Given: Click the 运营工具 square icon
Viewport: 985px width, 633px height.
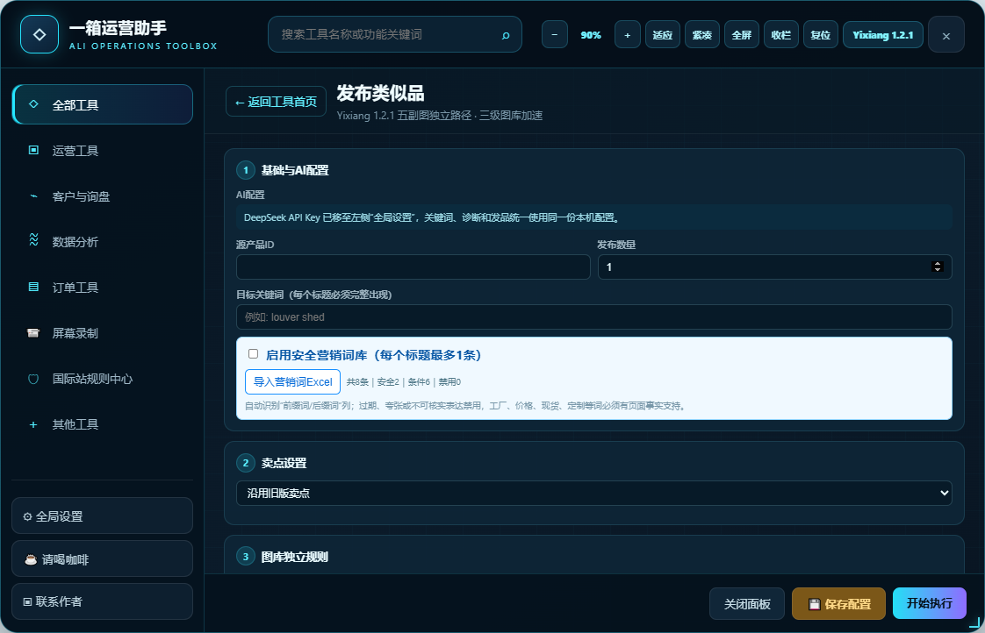Looking at the screenshot, I should [x=34, y=150].
